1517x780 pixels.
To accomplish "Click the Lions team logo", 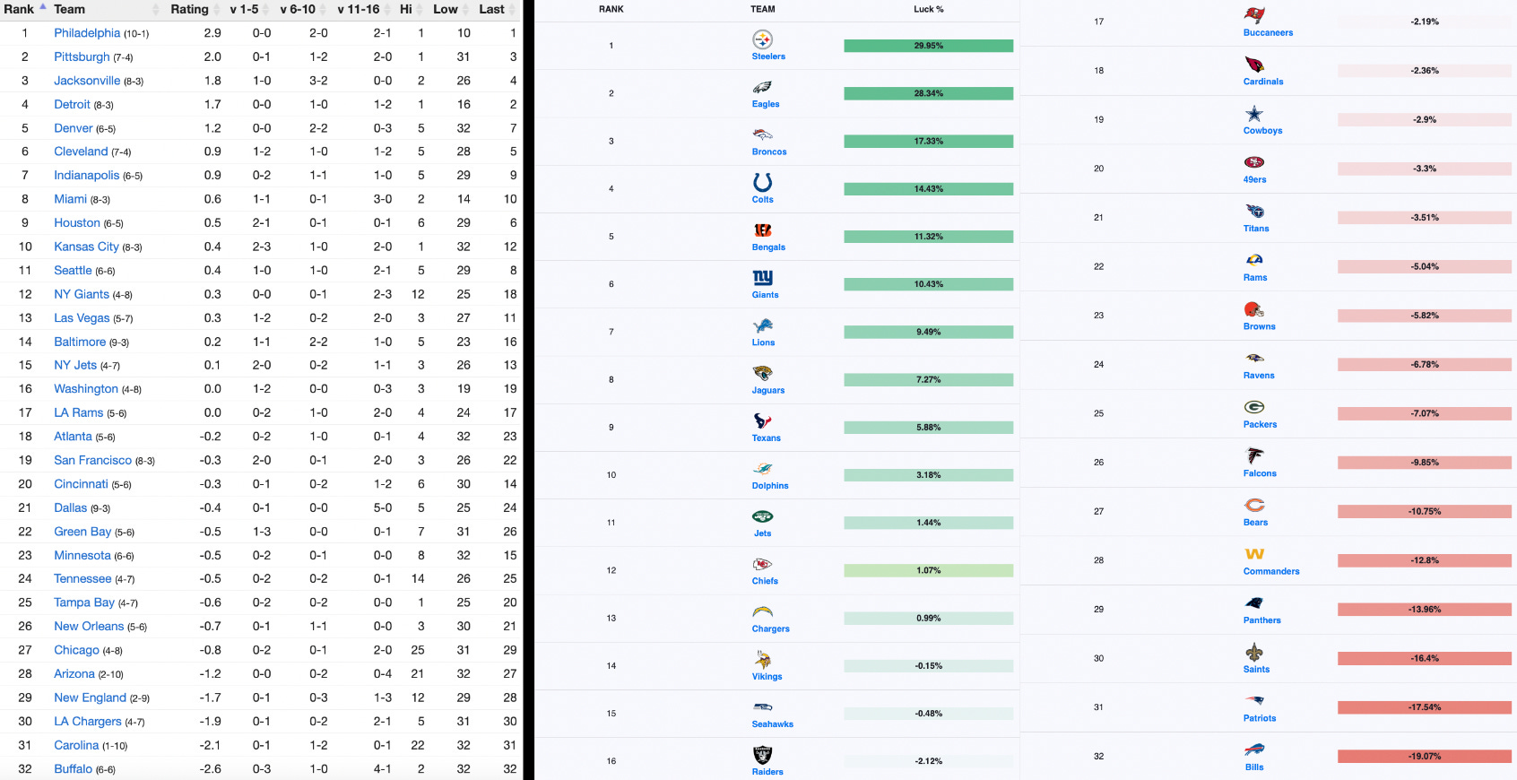I will point(762,325).
